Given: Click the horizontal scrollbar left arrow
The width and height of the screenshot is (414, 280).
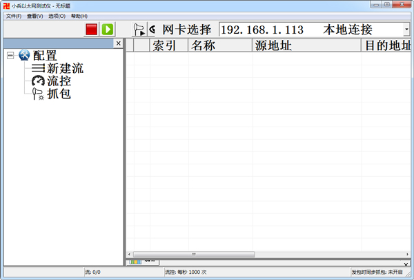Looking at the screenshot, I should tap(129, 255).
